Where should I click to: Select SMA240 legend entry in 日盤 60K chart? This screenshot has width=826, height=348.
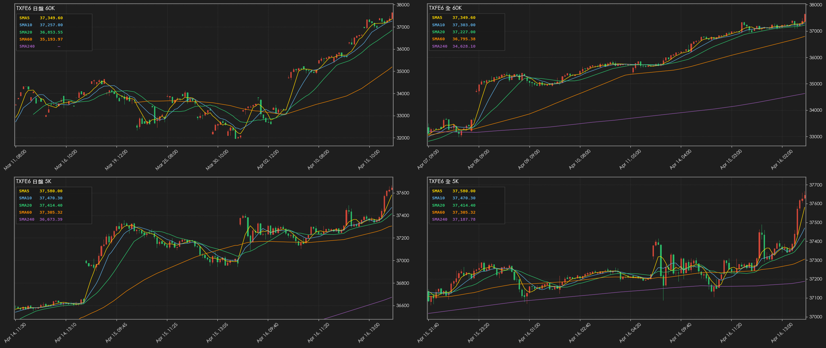pyautogui.click(x=27, y=46)
